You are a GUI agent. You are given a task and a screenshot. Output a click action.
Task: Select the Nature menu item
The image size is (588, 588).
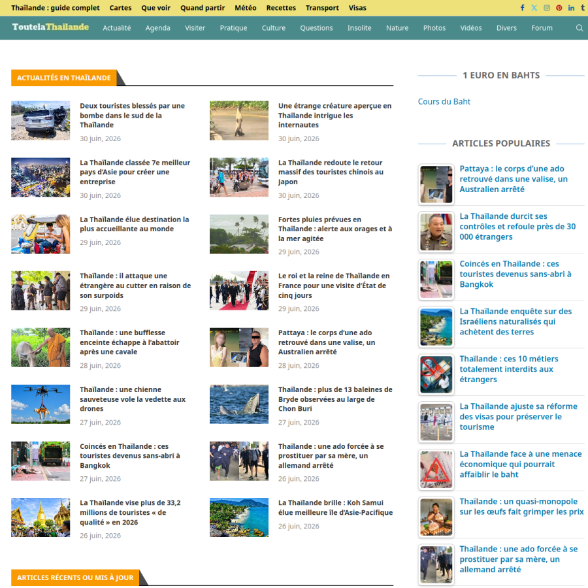(x=397, y=27)
